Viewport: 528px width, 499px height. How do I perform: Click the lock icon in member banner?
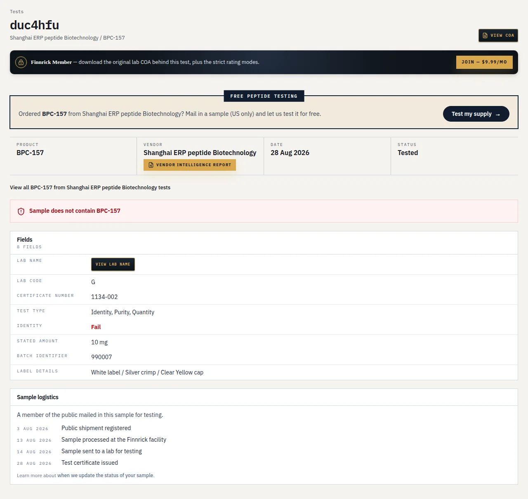21,62
